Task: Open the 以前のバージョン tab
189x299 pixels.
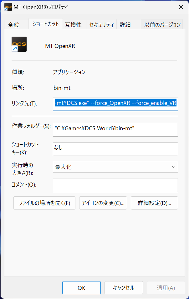Action: (x=162, y=25)
